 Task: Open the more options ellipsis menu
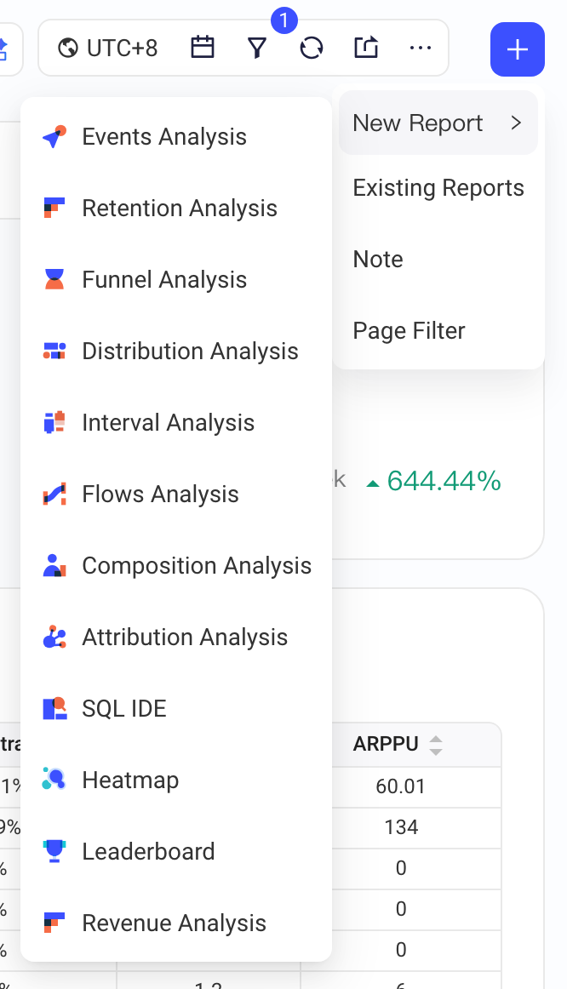[x=421, y=48]
